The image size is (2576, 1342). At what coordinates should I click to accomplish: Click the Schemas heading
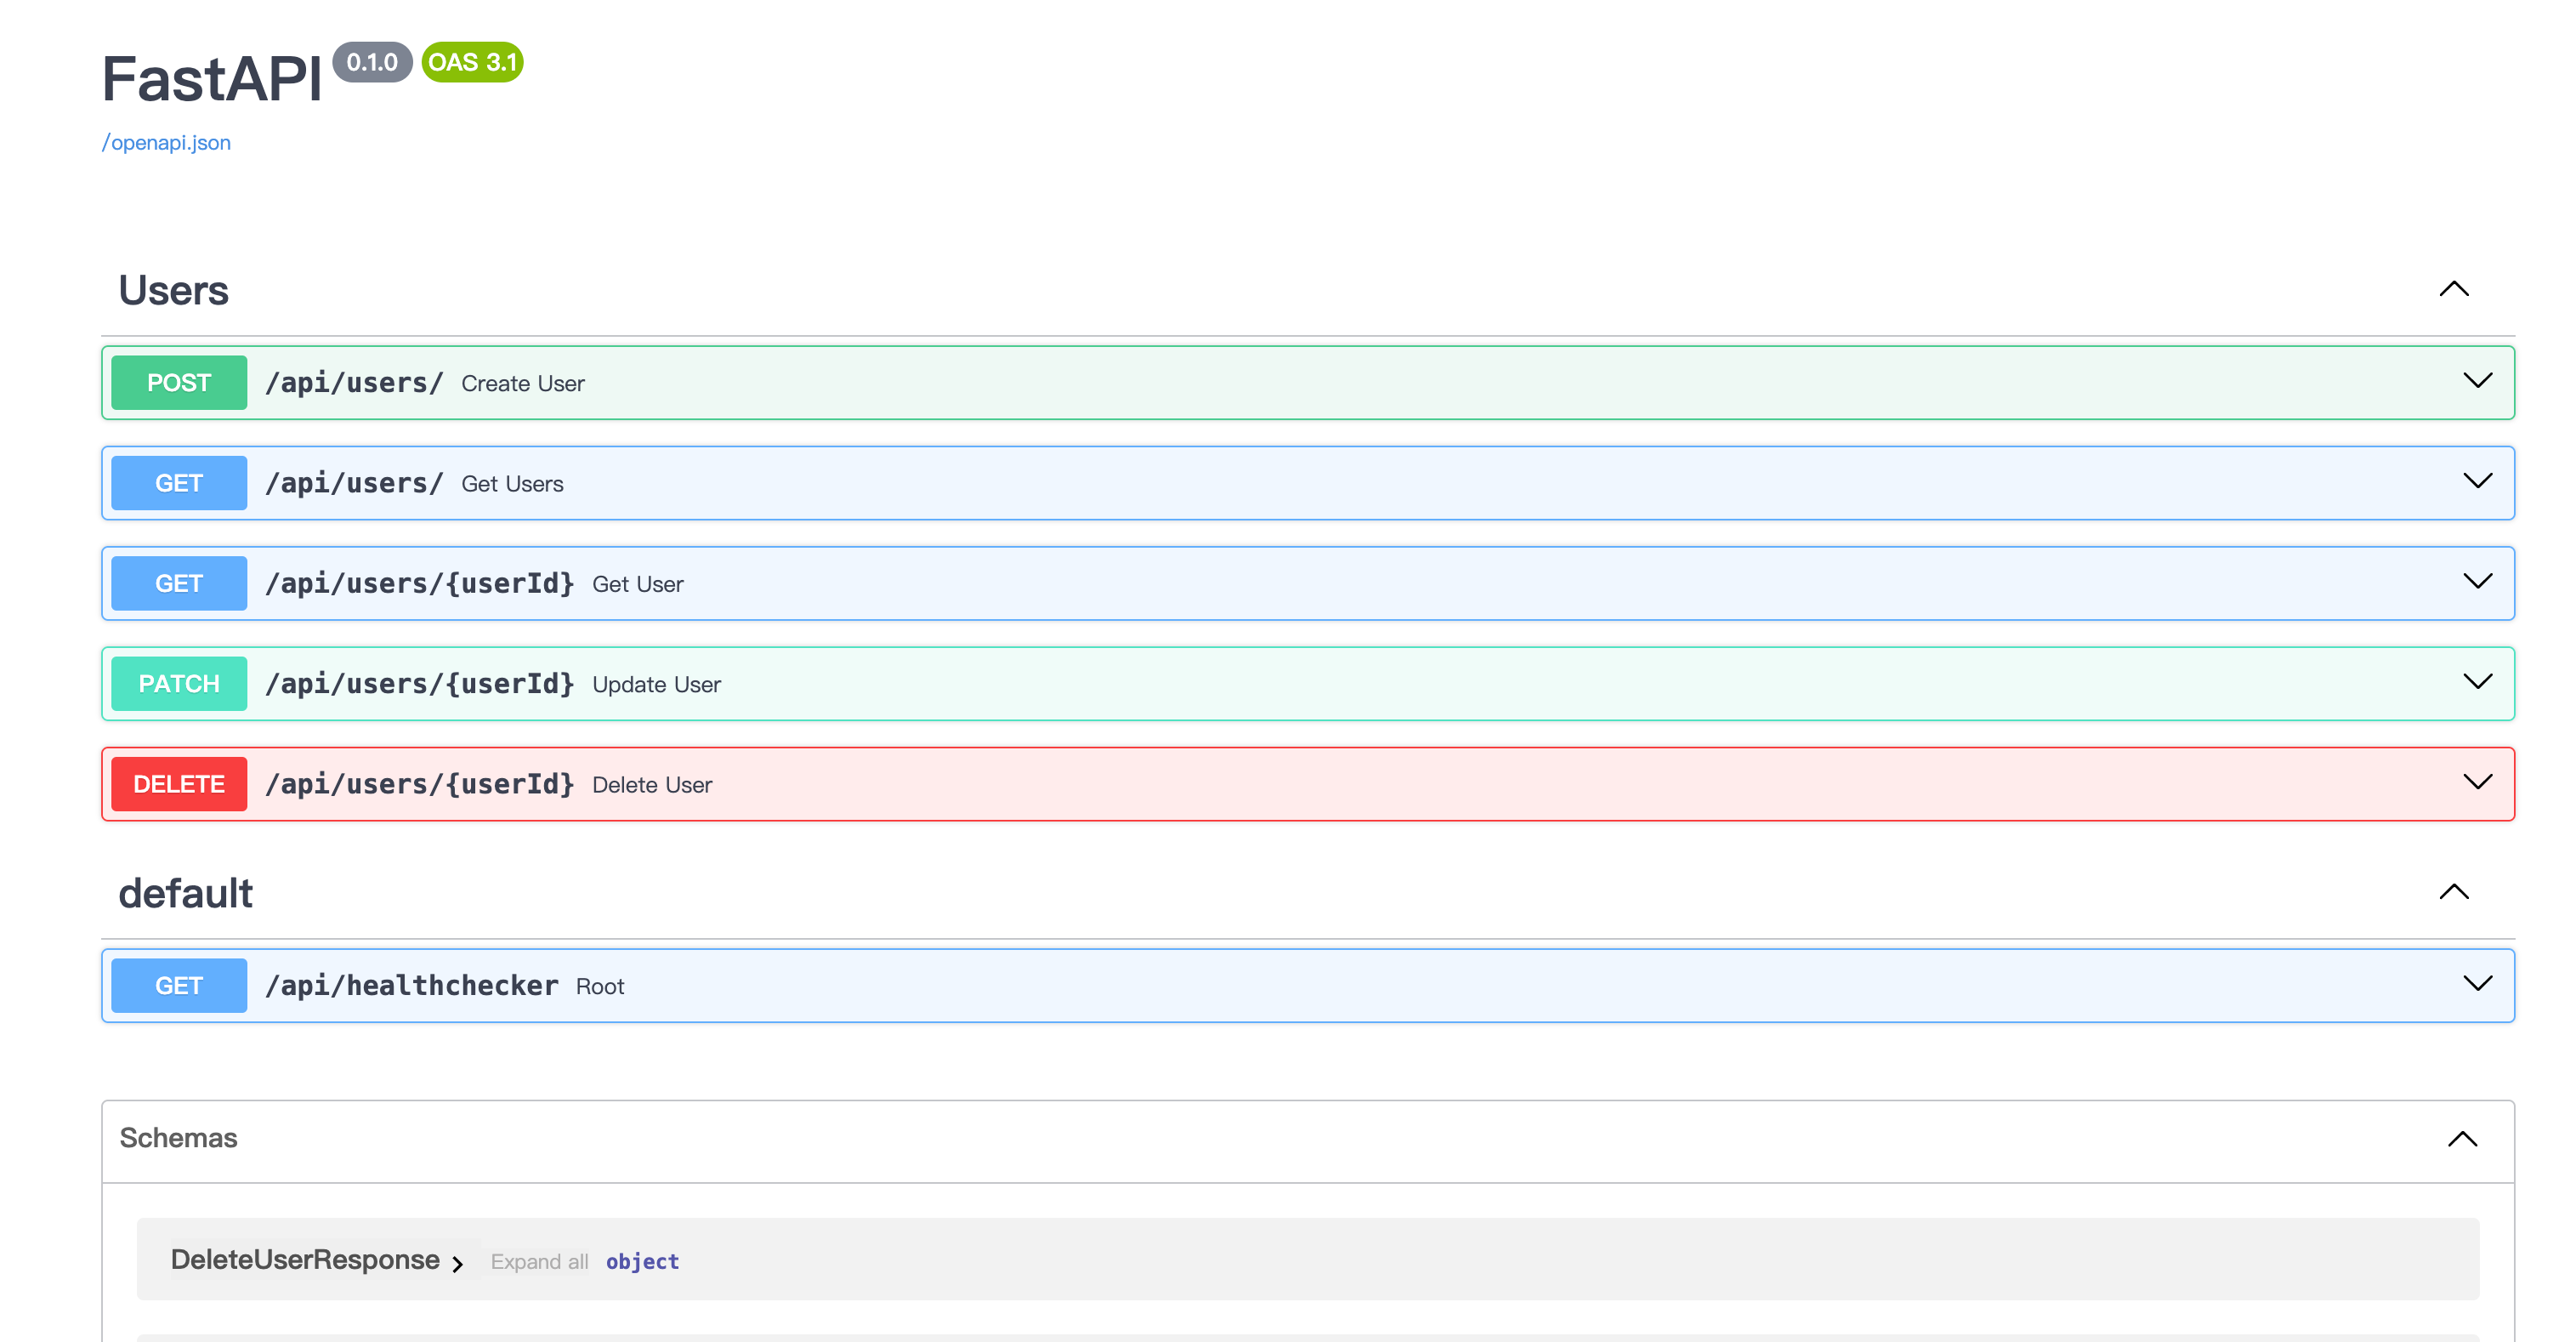coord(178,1138)
